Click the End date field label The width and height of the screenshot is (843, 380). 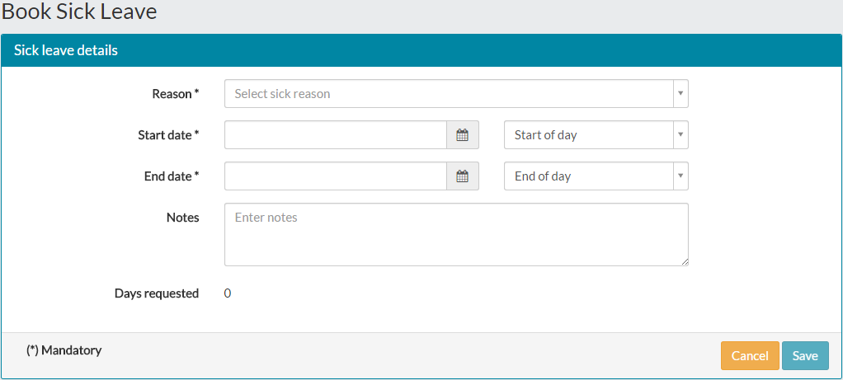(x=171, y=176)
